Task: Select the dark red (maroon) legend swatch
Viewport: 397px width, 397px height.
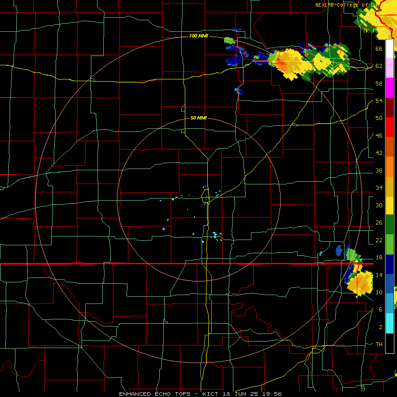Action: coord(390,107)
